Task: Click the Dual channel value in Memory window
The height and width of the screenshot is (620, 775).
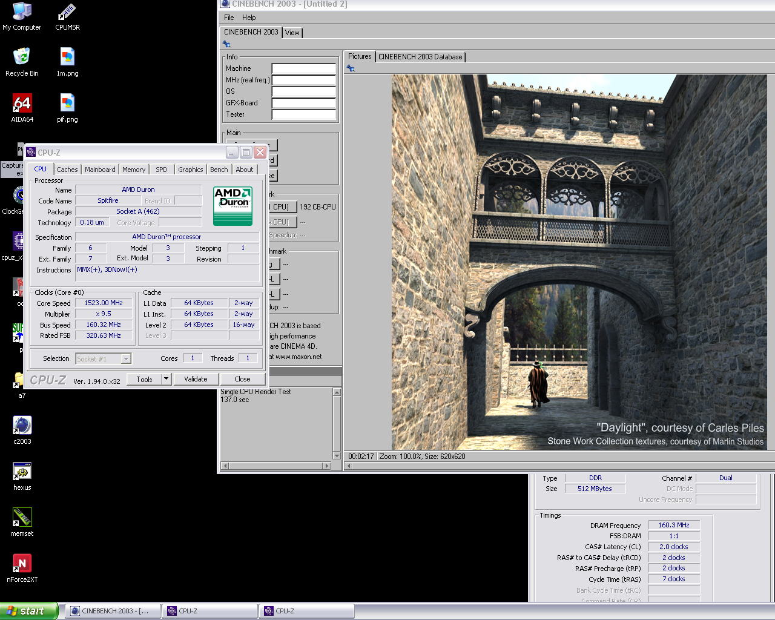Action: tap(726, 478)
